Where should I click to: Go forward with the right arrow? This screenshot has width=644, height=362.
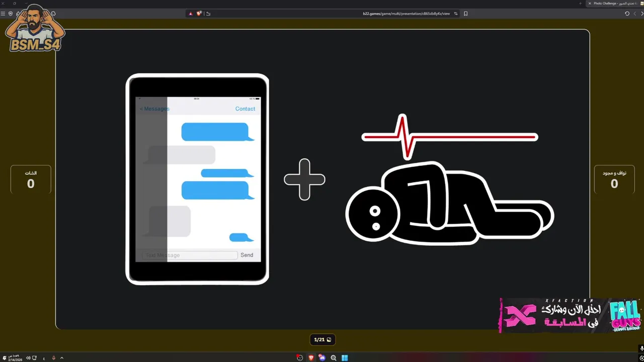(641, 14)
